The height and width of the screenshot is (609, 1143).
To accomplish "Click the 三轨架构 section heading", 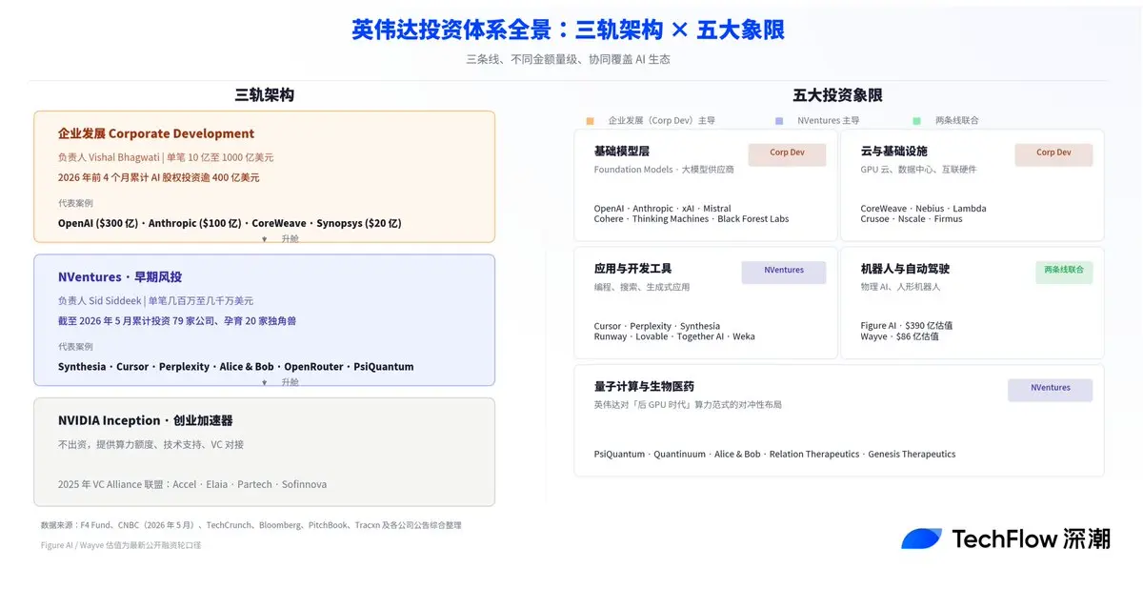I will click(265, 95).
